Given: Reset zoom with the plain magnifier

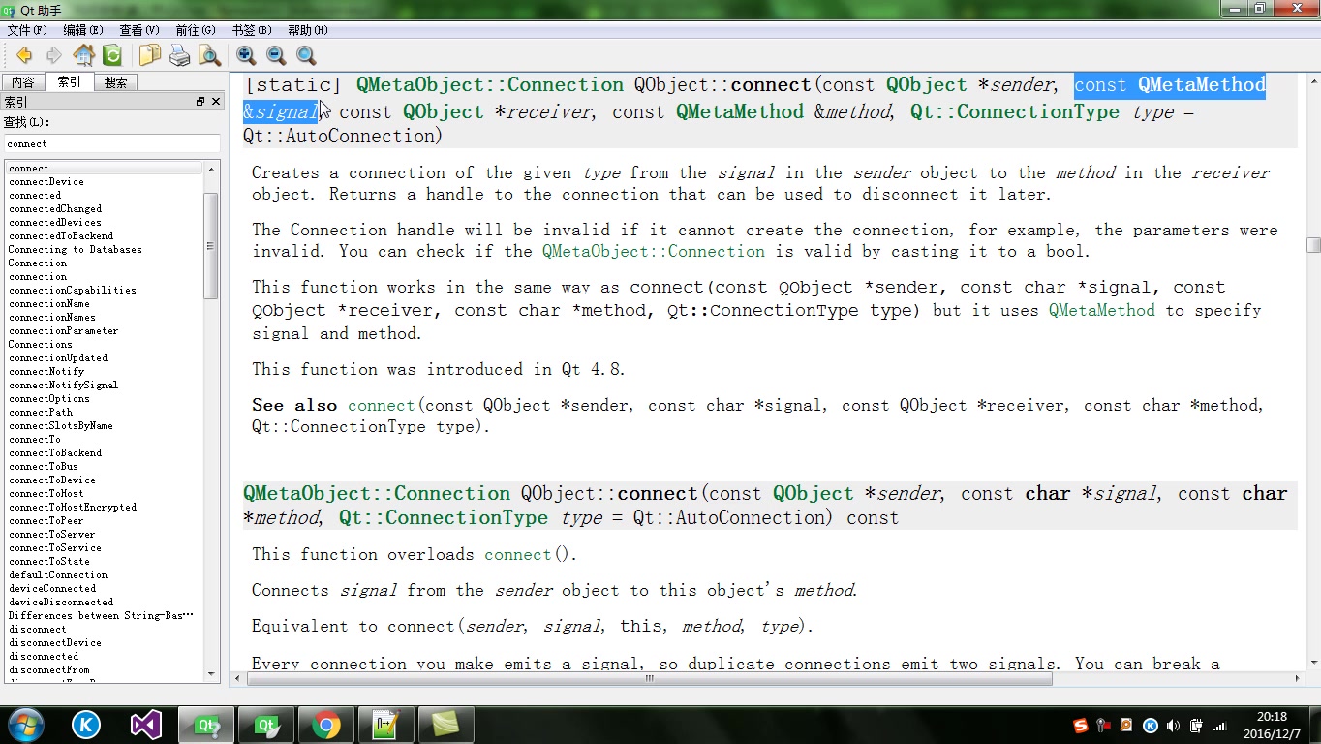Looking at the screenshot, I should coord(306,55).
